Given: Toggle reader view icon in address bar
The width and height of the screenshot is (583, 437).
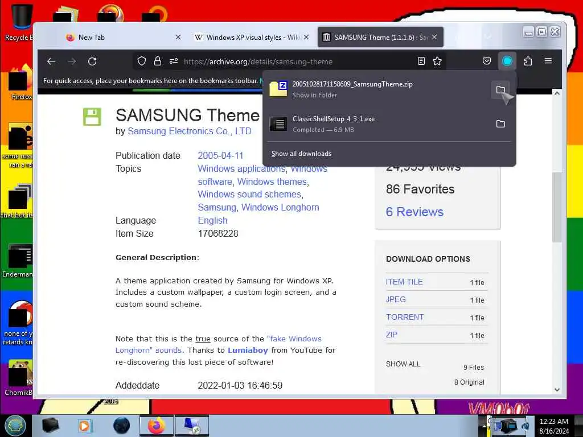Looking at the screenshot, I should point(421,61).
